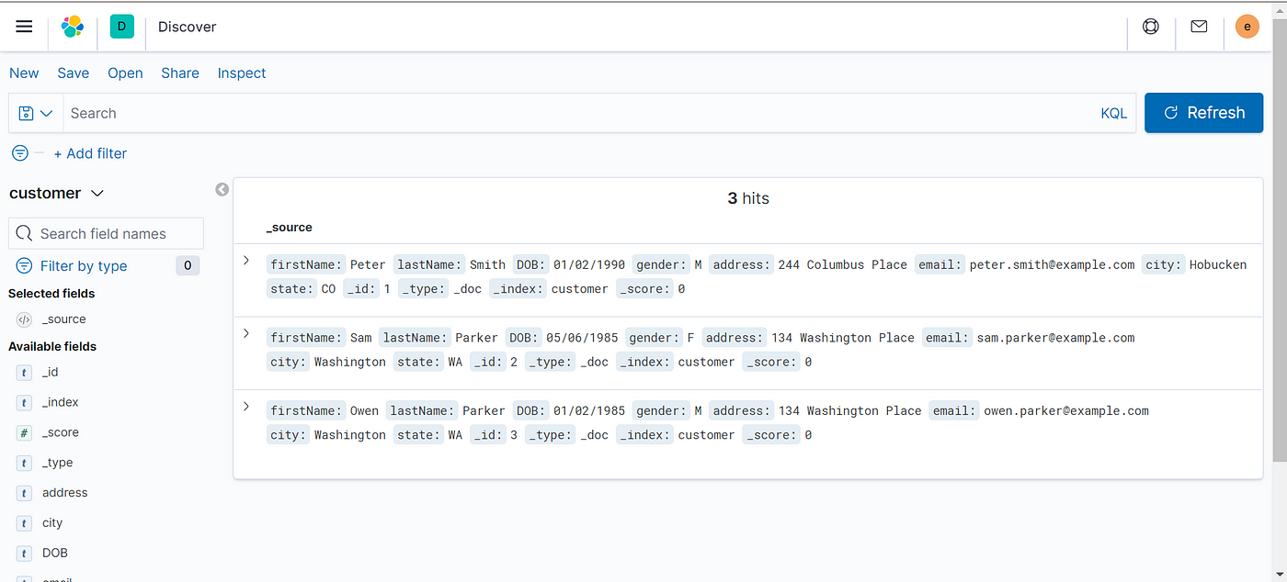
Task: Select the _score available field
Action: tap(61, 432)
